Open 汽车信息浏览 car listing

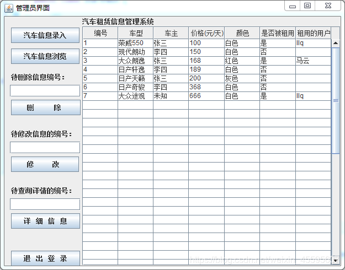(45, 56)
